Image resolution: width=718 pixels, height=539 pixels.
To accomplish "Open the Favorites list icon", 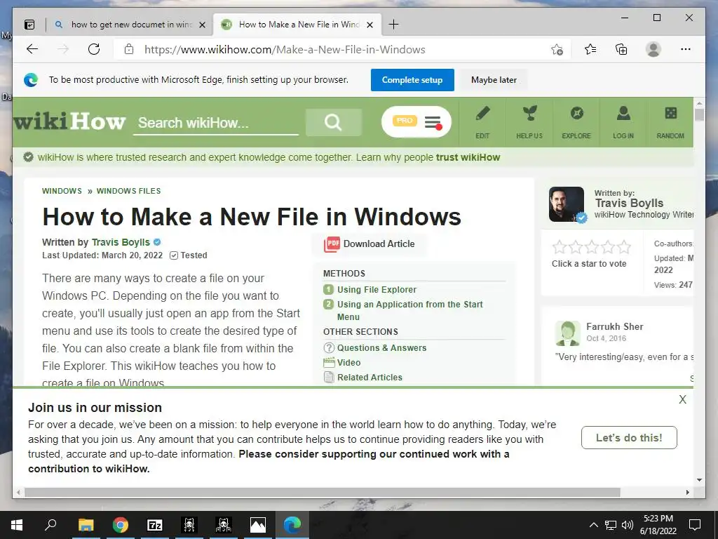I will point(590,49).
